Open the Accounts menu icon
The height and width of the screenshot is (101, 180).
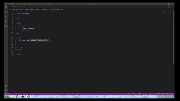tap(6, 86)
